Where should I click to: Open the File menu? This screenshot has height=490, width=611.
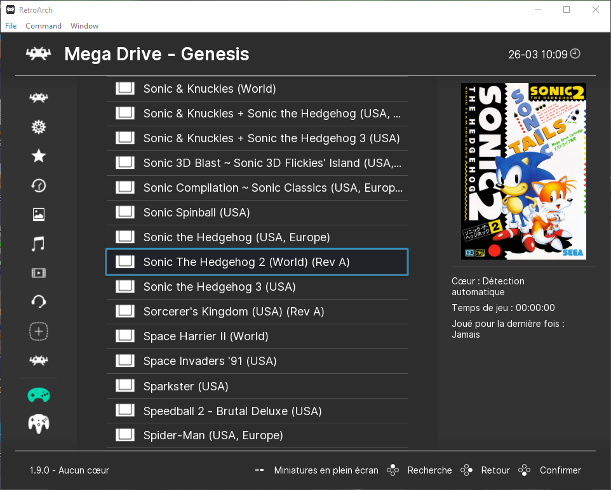tap(11, 26)
